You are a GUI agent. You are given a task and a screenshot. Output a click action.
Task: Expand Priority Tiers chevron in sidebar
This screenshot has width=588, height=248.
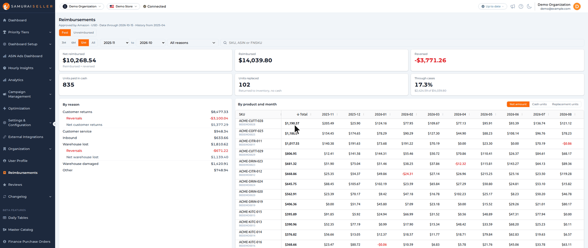click(x=50, y=32)
